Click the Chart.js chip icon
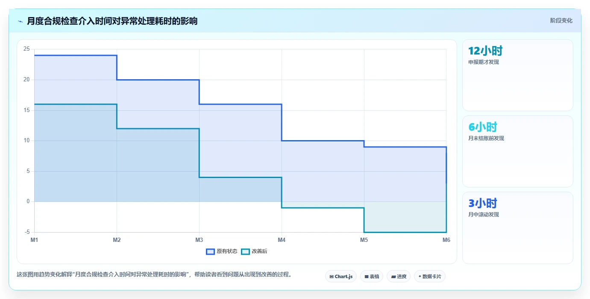The height and width of the screenshot is (299, 590). coord(332,277)
